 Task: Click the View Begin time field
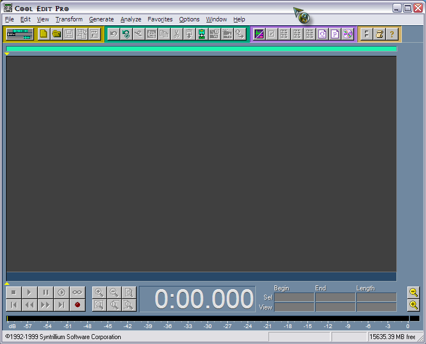click(x=294, y=307)
